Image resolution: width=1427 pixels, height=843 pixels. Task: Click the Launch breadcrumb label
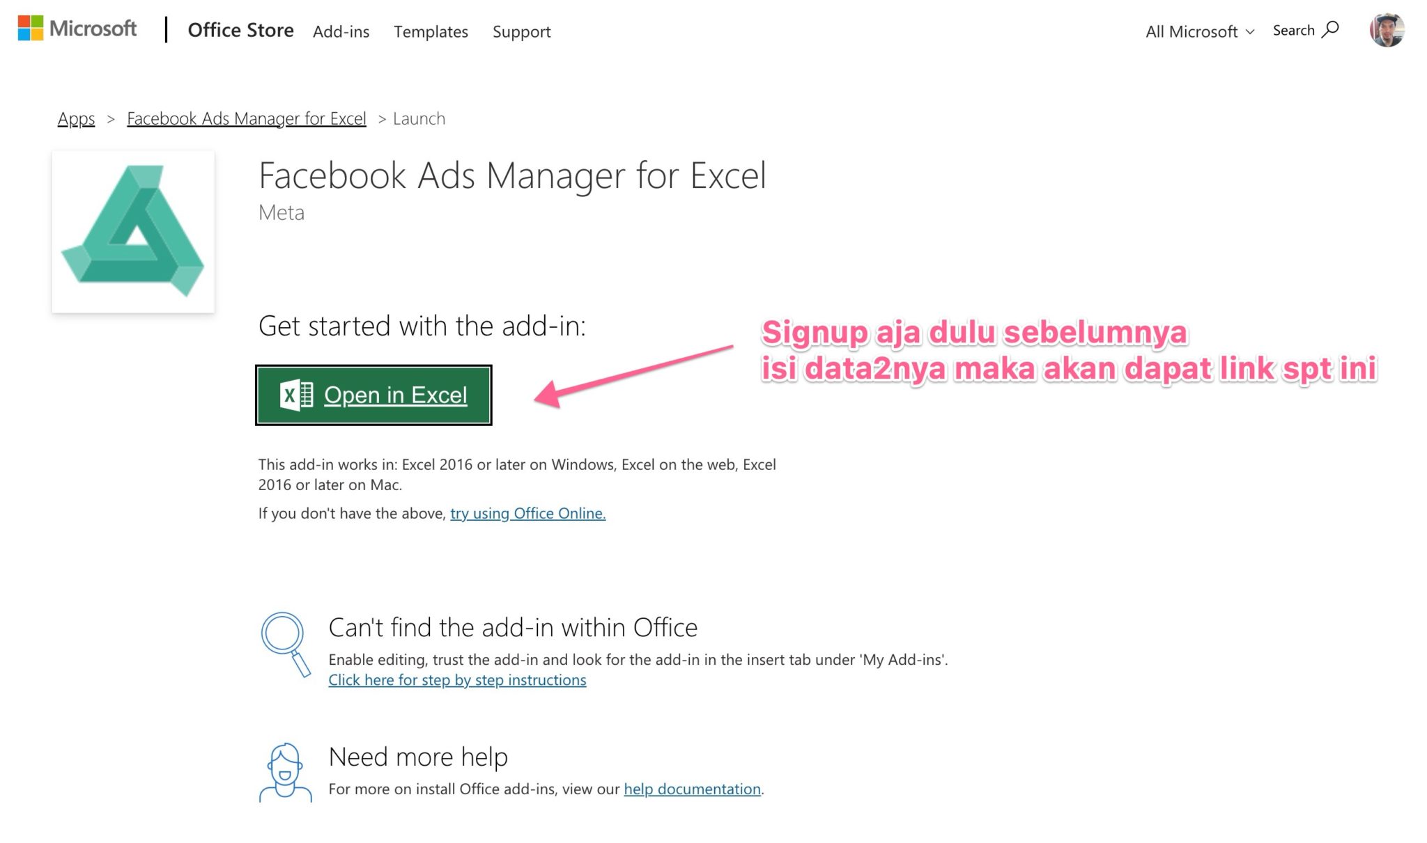pyautogui.click(x=419, y=118)
